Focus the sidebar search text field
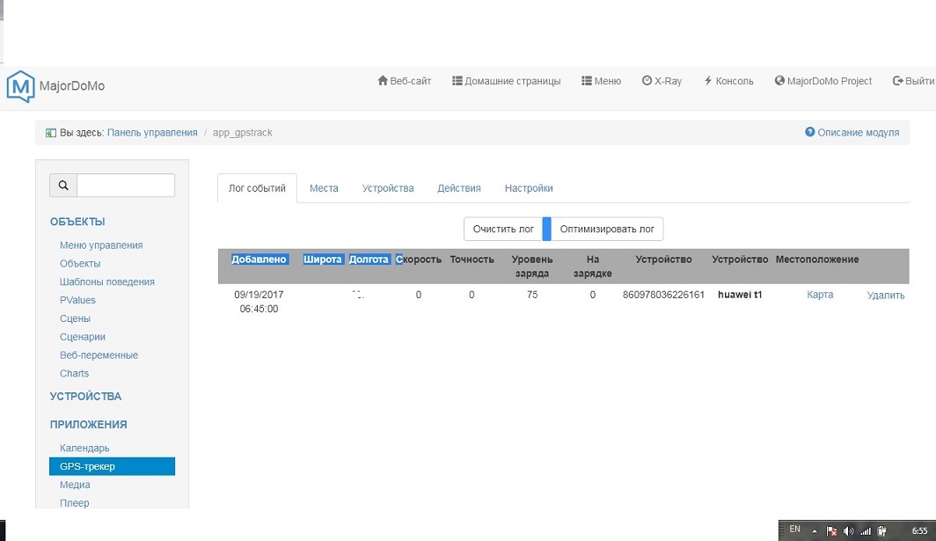 [126, 186]
